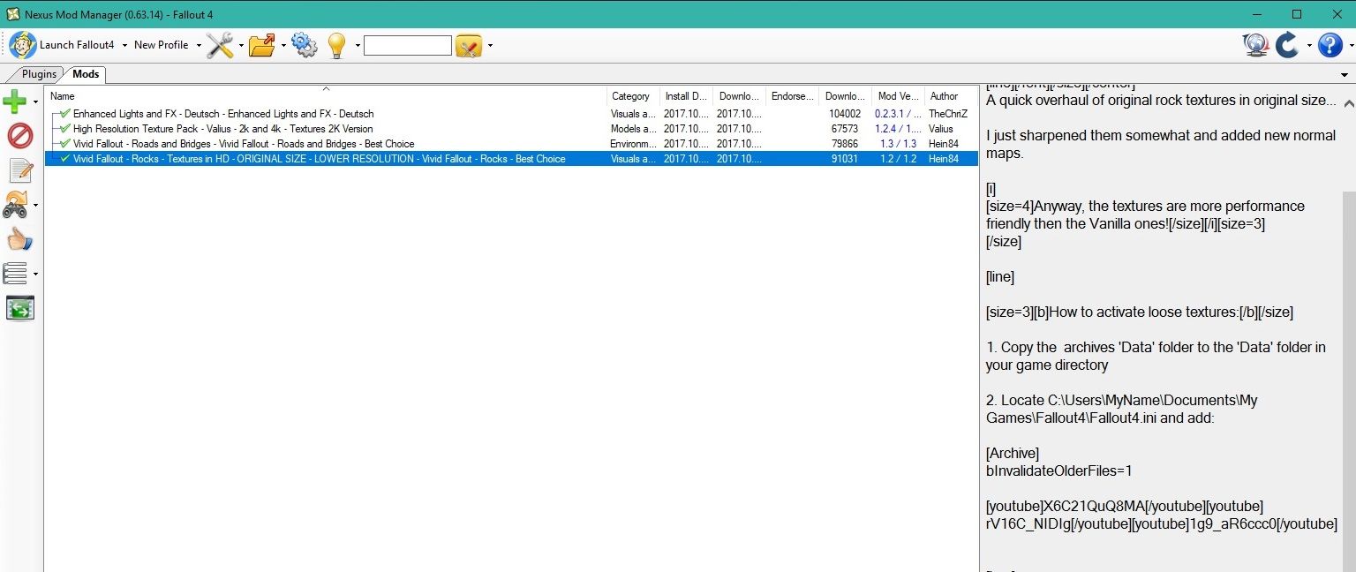Click mod version 0.2.3.1 cell
Viewport: 1356px width, 572px height.
click(898, 114)
